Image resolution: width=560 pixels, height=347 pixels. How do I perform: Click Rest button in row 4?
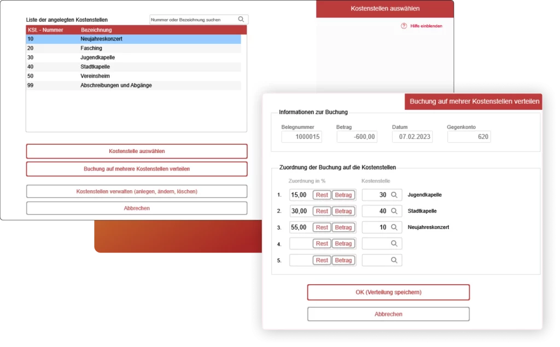pos(322,244)
